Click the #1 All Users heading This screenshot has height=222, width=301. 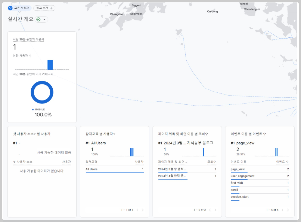[96, 143]
